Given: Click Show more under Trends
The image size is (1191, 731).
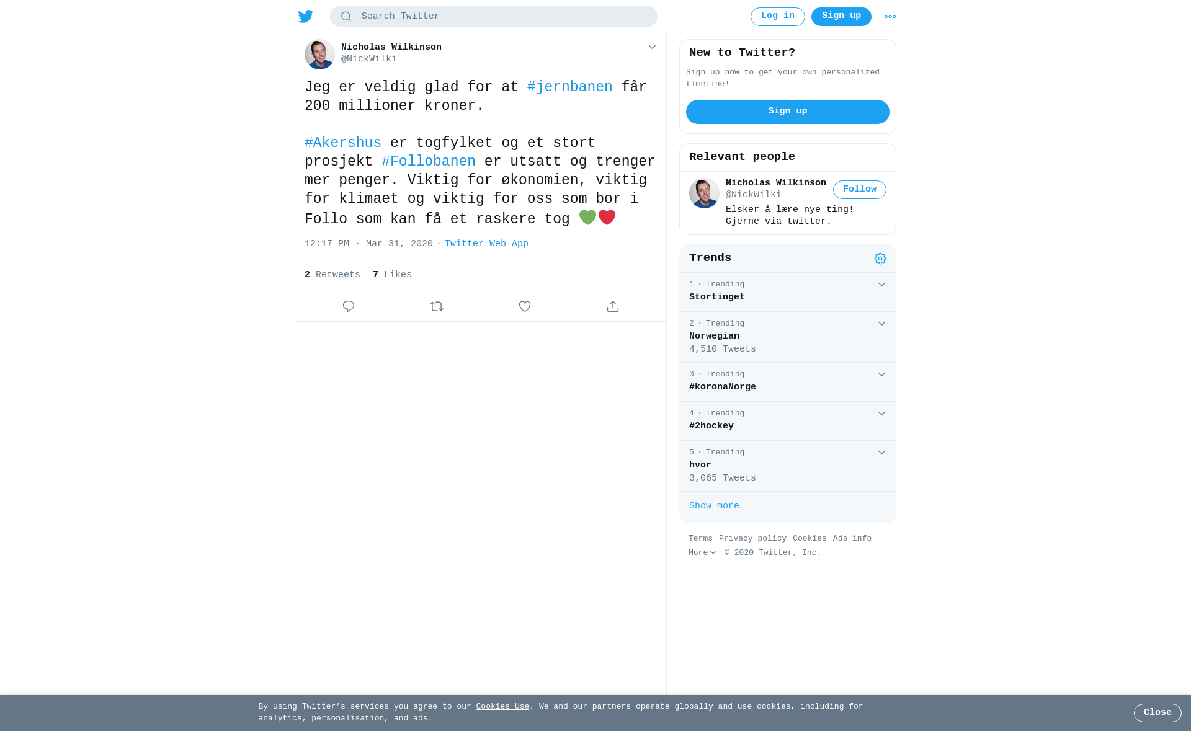Looking at the screenshot, I should click(714, 506).
